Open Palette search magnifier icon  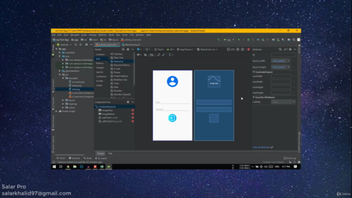pyautogui.click(x=123, y=50)
